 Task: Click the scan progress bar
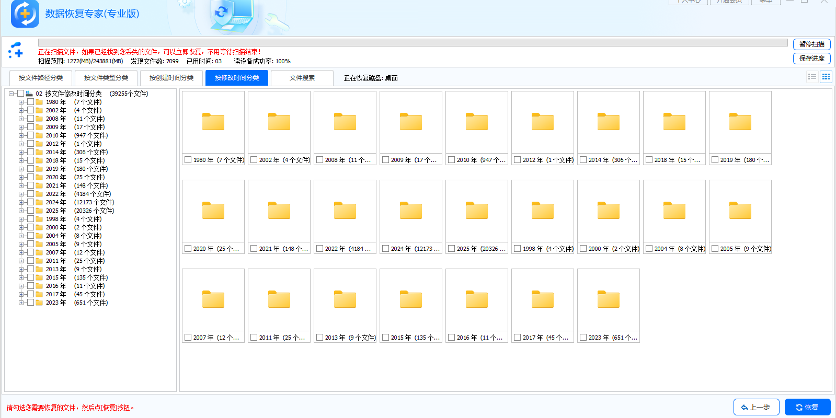tap(413, 43)
